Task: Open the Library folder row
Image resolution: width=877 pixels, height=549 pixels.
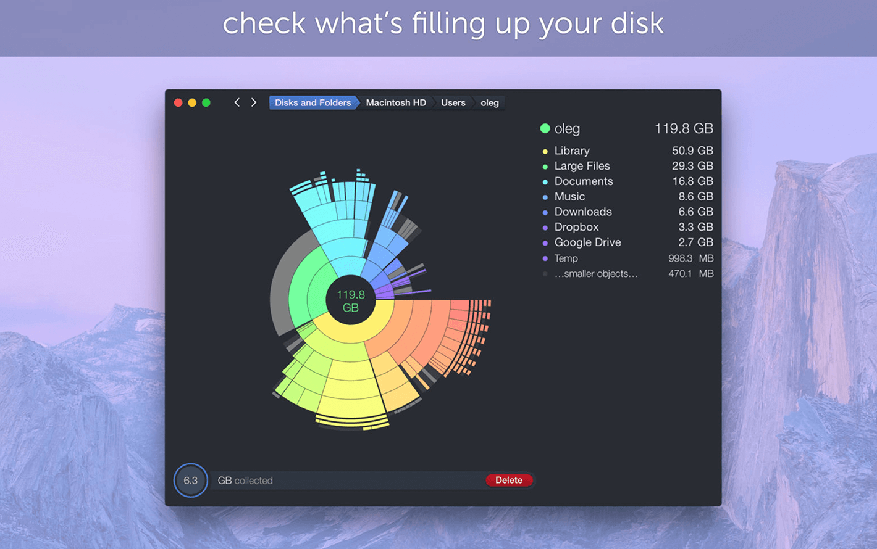Action: [627, 151]
